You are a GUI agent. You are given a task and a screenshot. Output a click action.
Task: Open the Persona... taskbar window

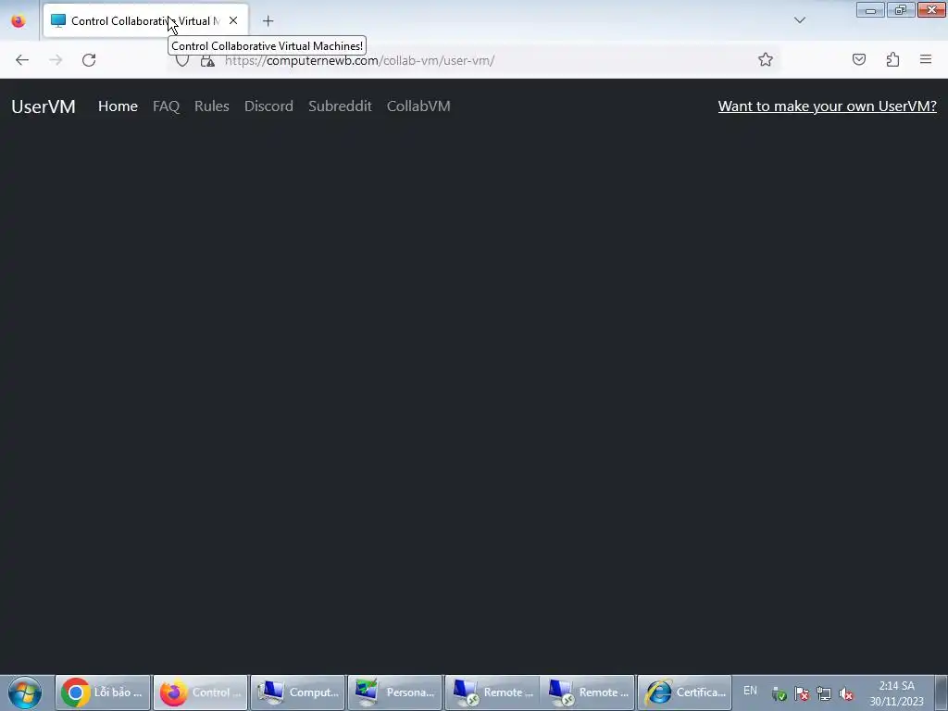[x=394, y=692]
